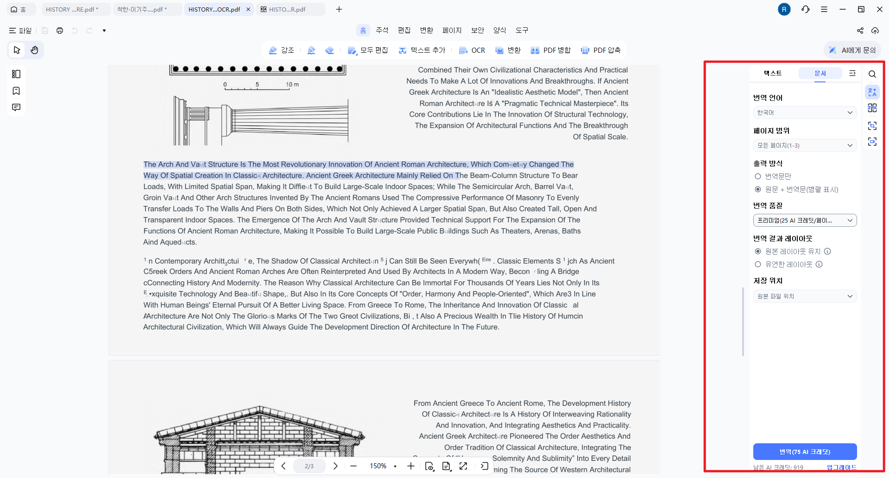Image resolution: width=889 pixels, height=478 pixels.
Task: Switch to the 도구 tab
Action: (522, 30)
